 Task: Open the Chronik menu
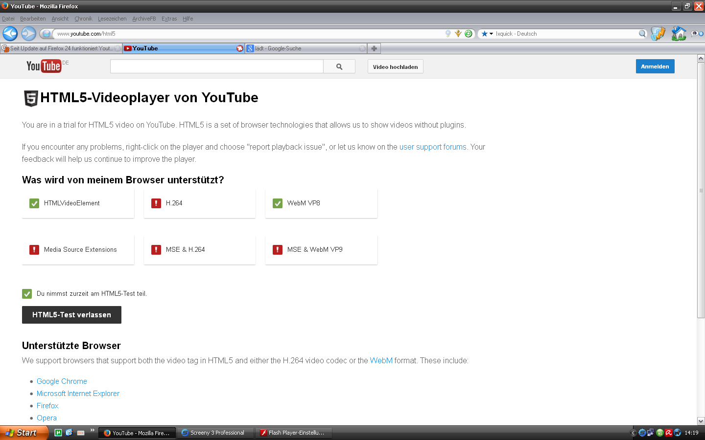(x=83, y=19)
